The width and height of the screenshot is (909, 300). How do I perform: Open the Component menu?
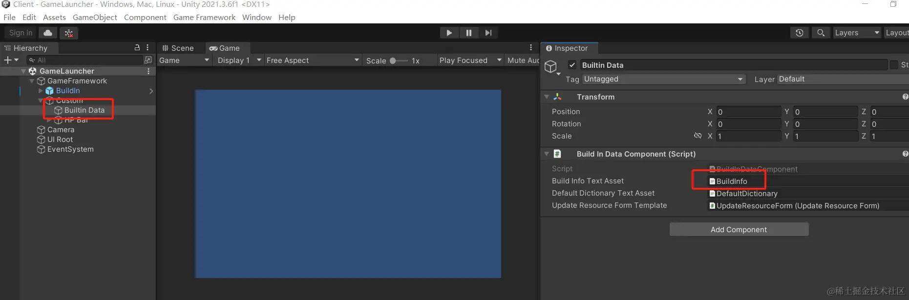(145, 17)
